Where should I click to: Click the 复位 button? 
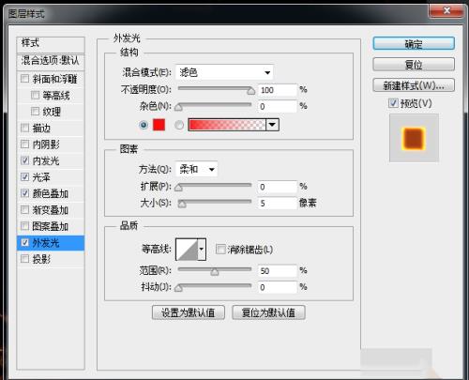414,65
